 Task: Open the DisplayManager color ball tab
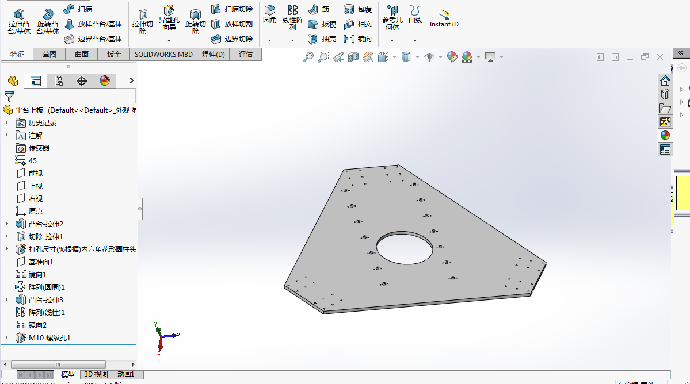pyautogui.click(x=104, y=81)
